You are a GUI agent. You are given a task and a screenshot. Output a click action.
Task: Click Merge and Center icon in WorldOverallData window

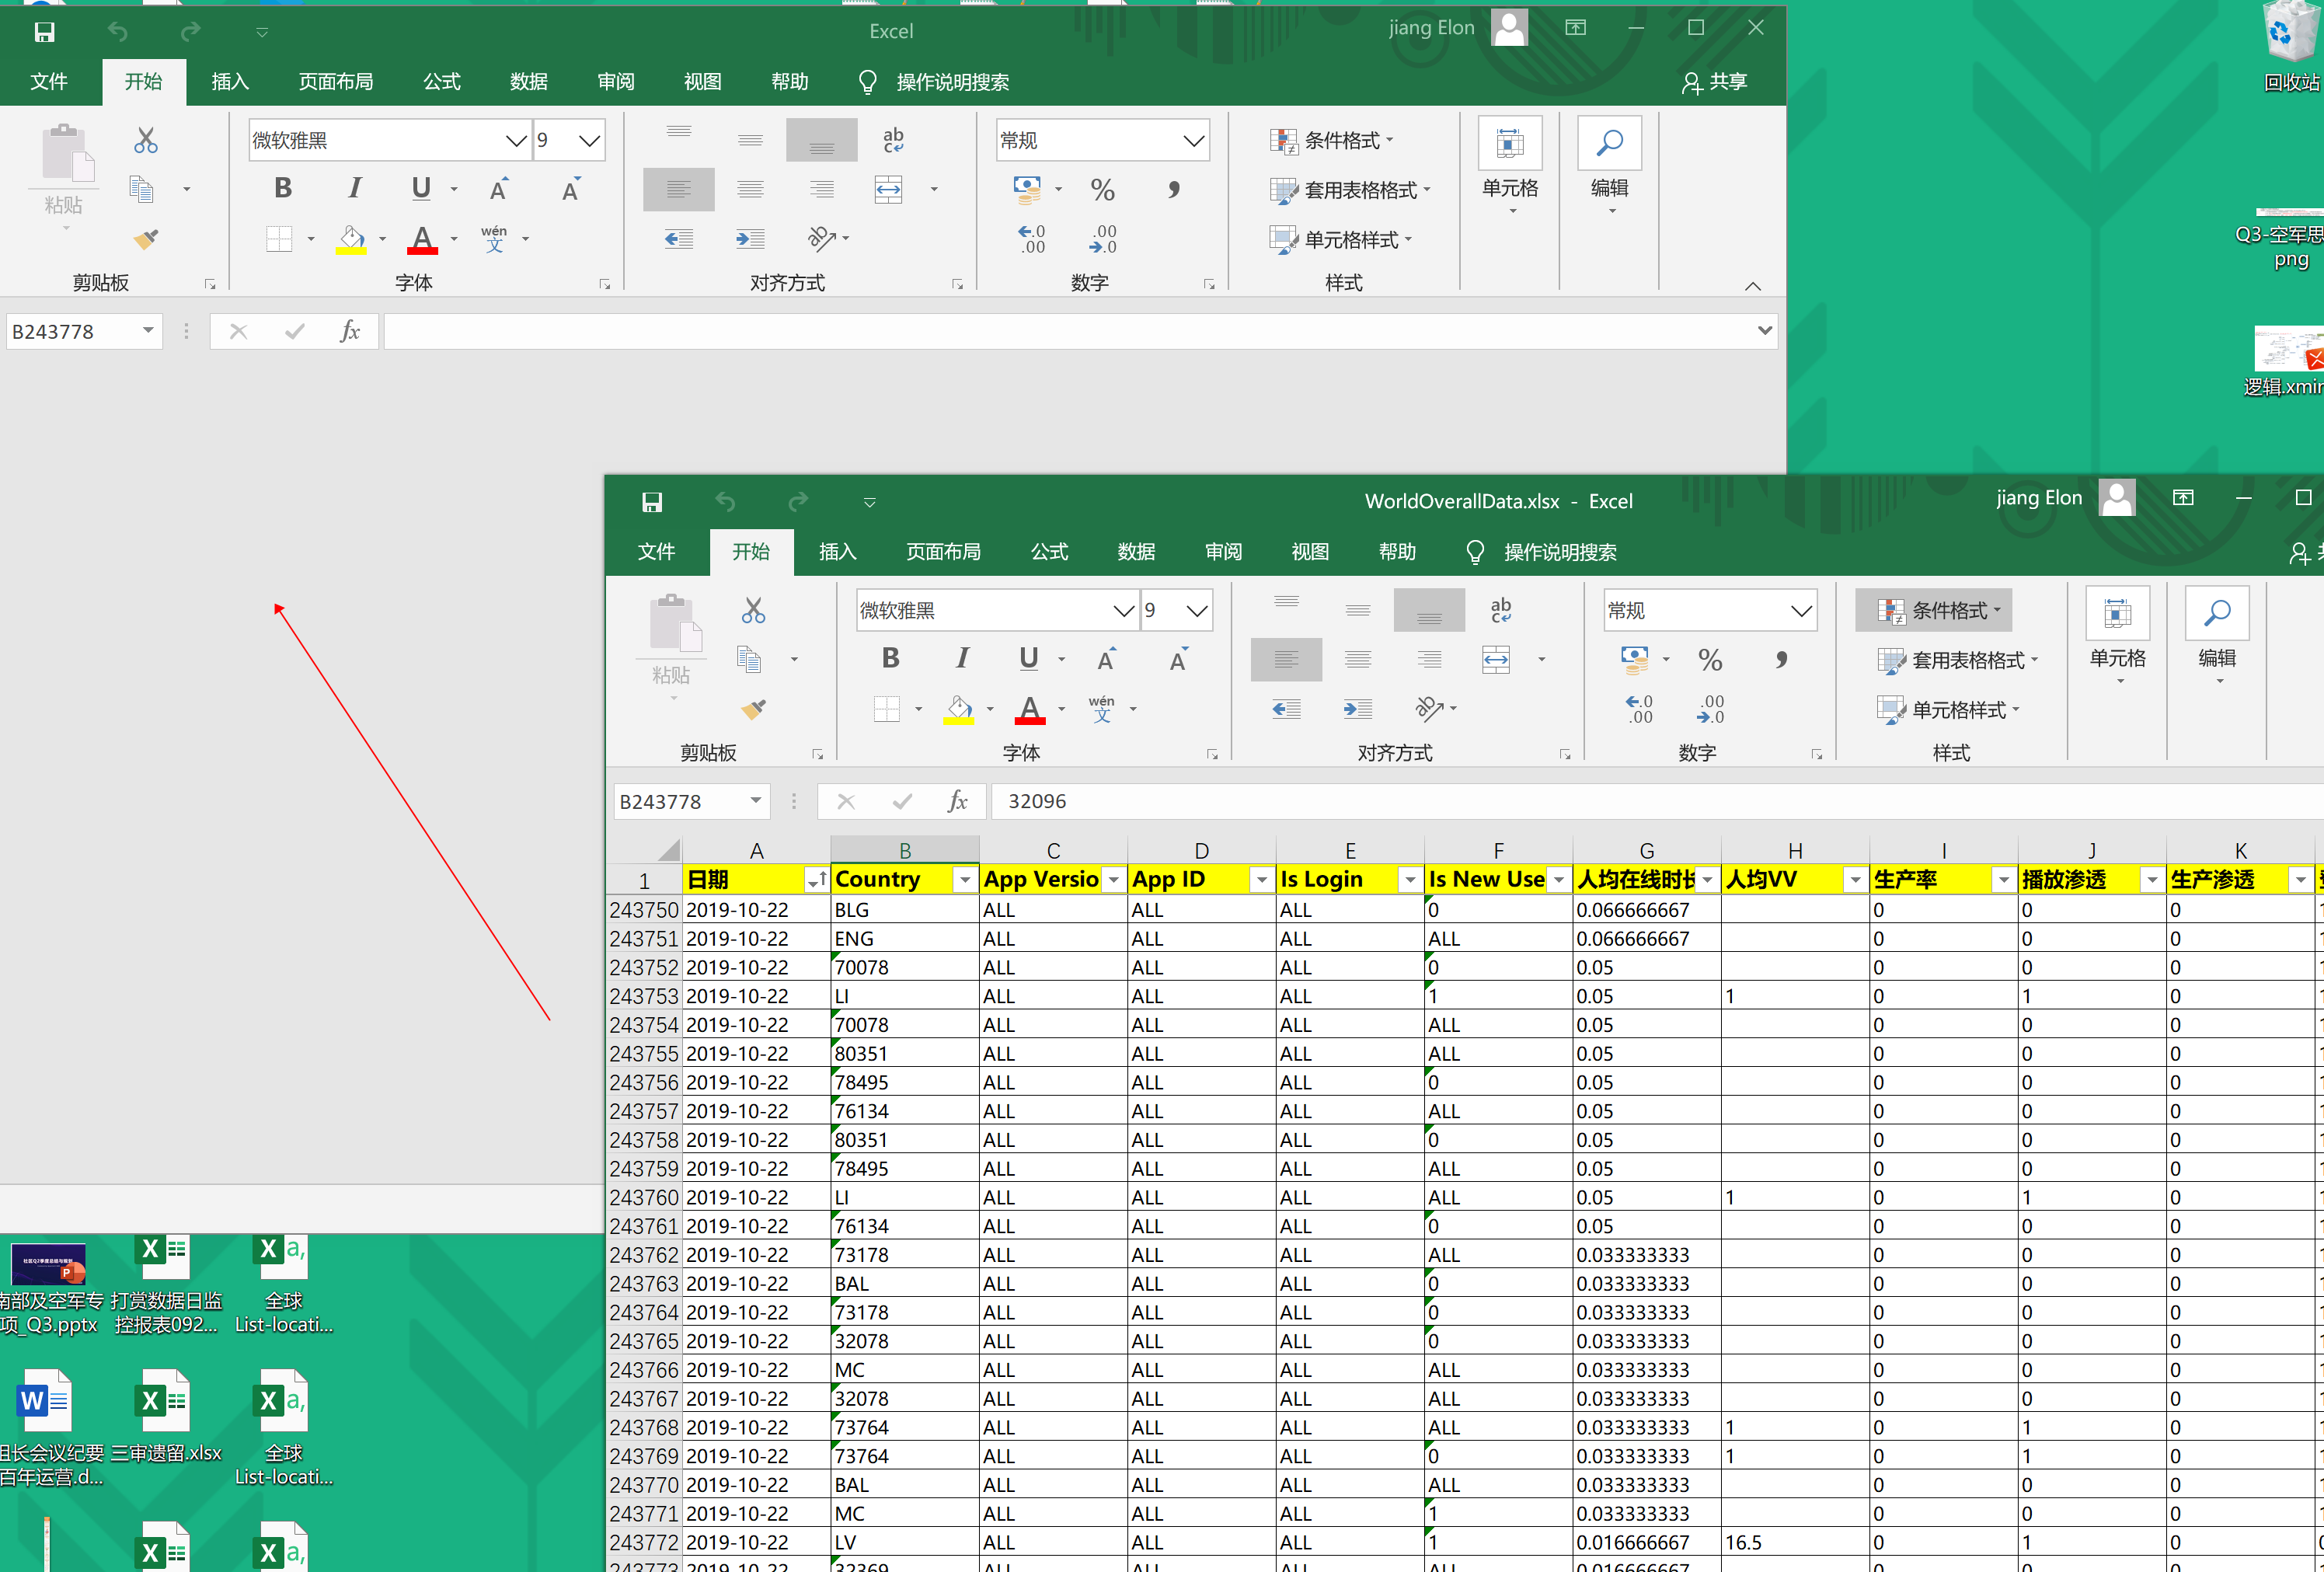coord(1496,659)
